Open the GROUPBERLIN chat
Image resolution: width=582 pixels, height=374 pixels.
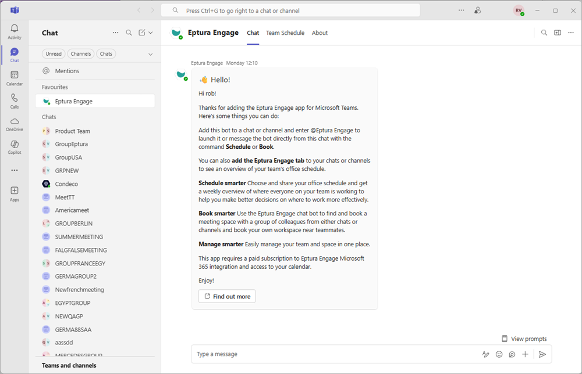[x=95, y=224]
